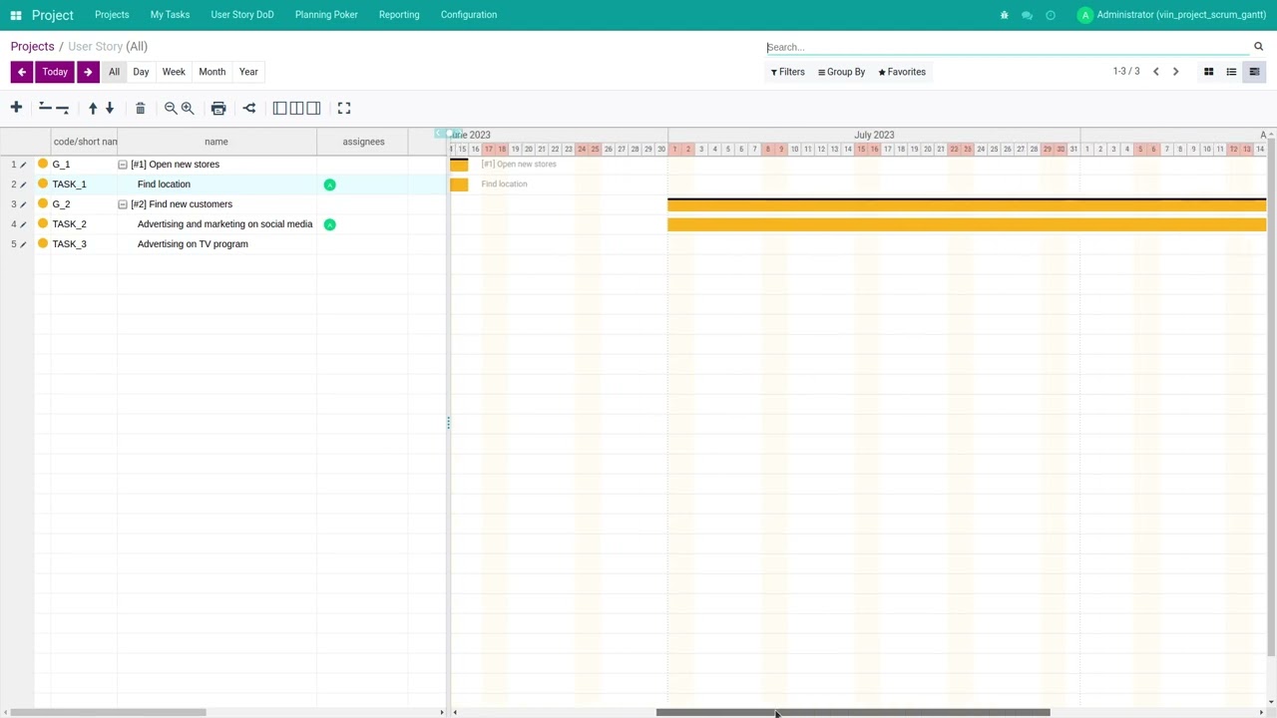The height and width of the screenshot is (718, 1277).
Task: Navigate to previous period arrow
Action: tap(22, 72)
